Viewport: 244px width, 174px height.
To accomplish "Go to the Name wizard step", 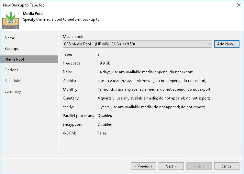I will (10, 38).
